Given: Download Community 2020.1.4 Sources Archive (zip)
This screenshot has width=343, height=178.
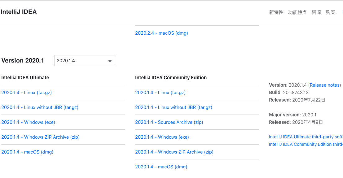Looking at the screenshot, I should [169, 122].
